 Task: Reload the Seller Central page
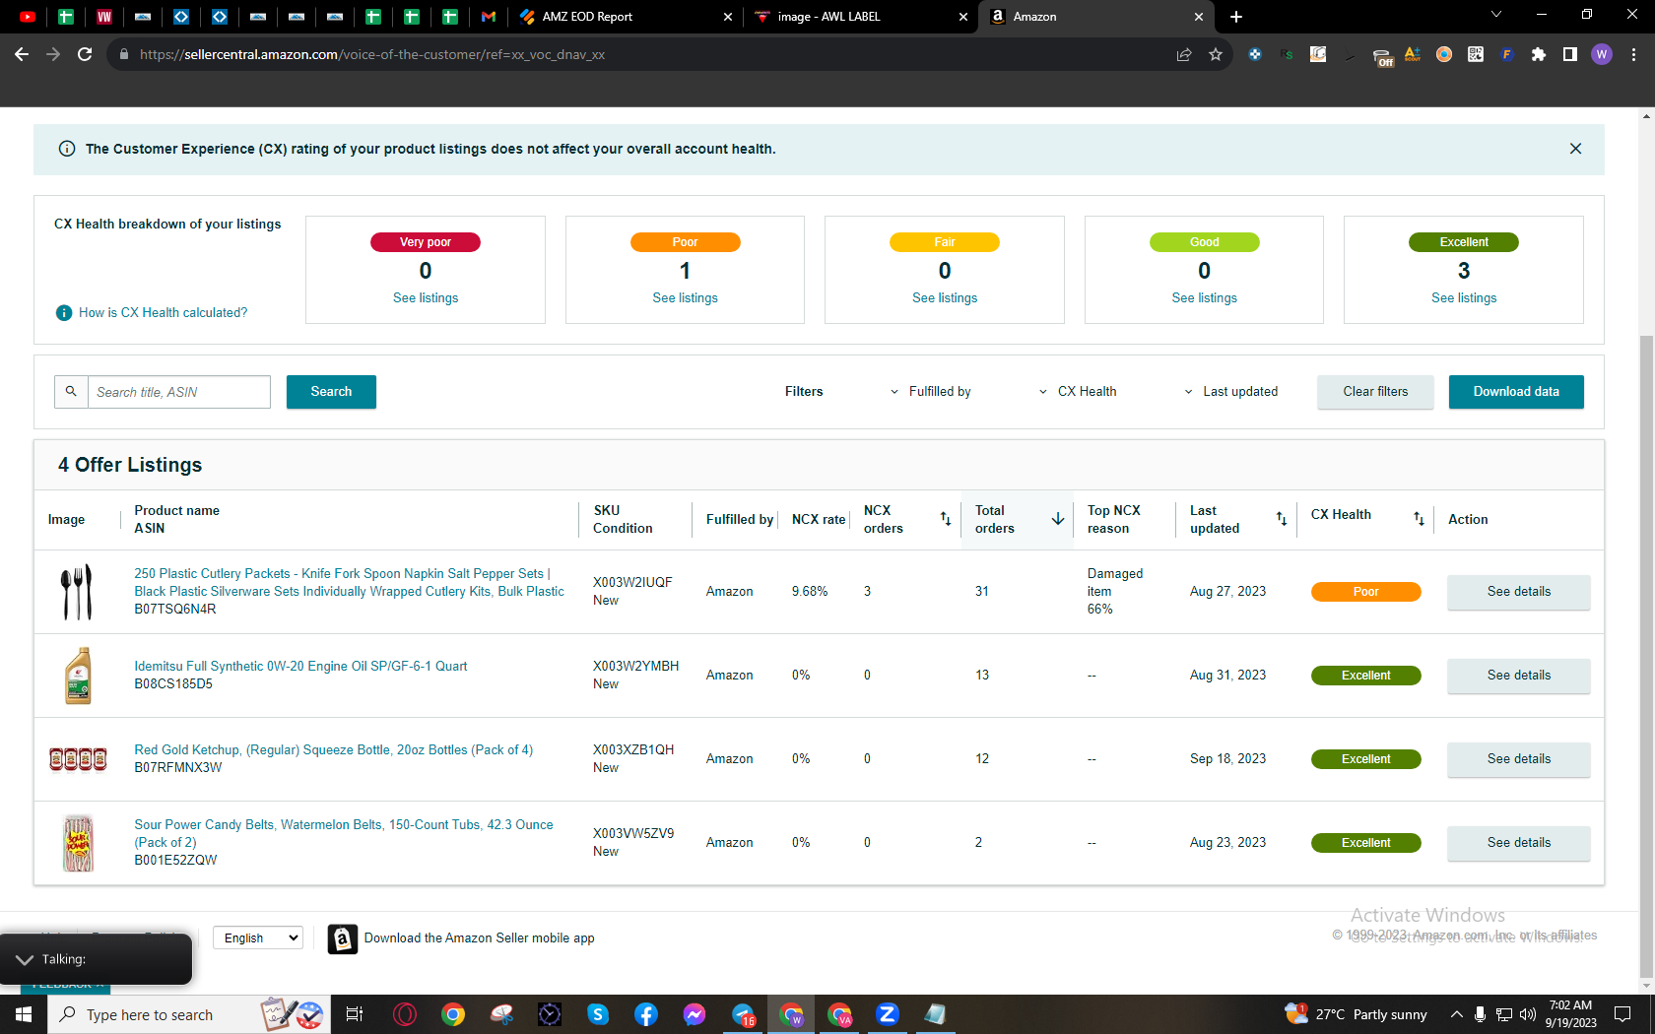point(85,54)
